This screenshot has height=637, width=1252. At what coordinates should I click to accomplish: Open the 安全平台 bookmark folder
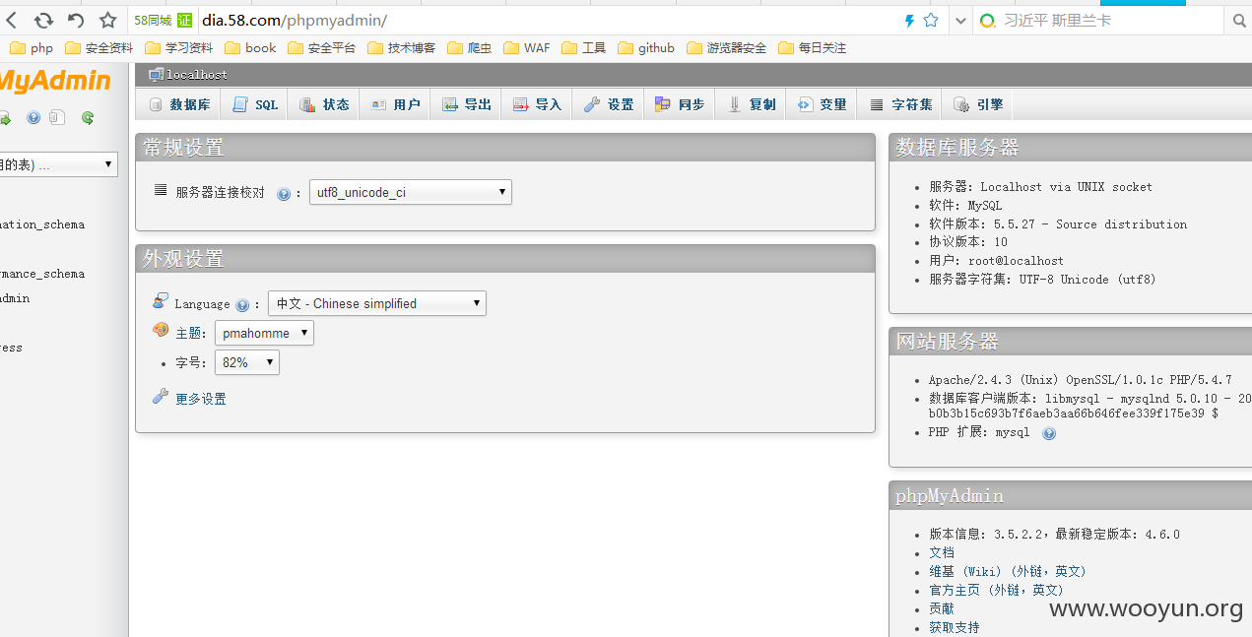(x=321, y=47)
